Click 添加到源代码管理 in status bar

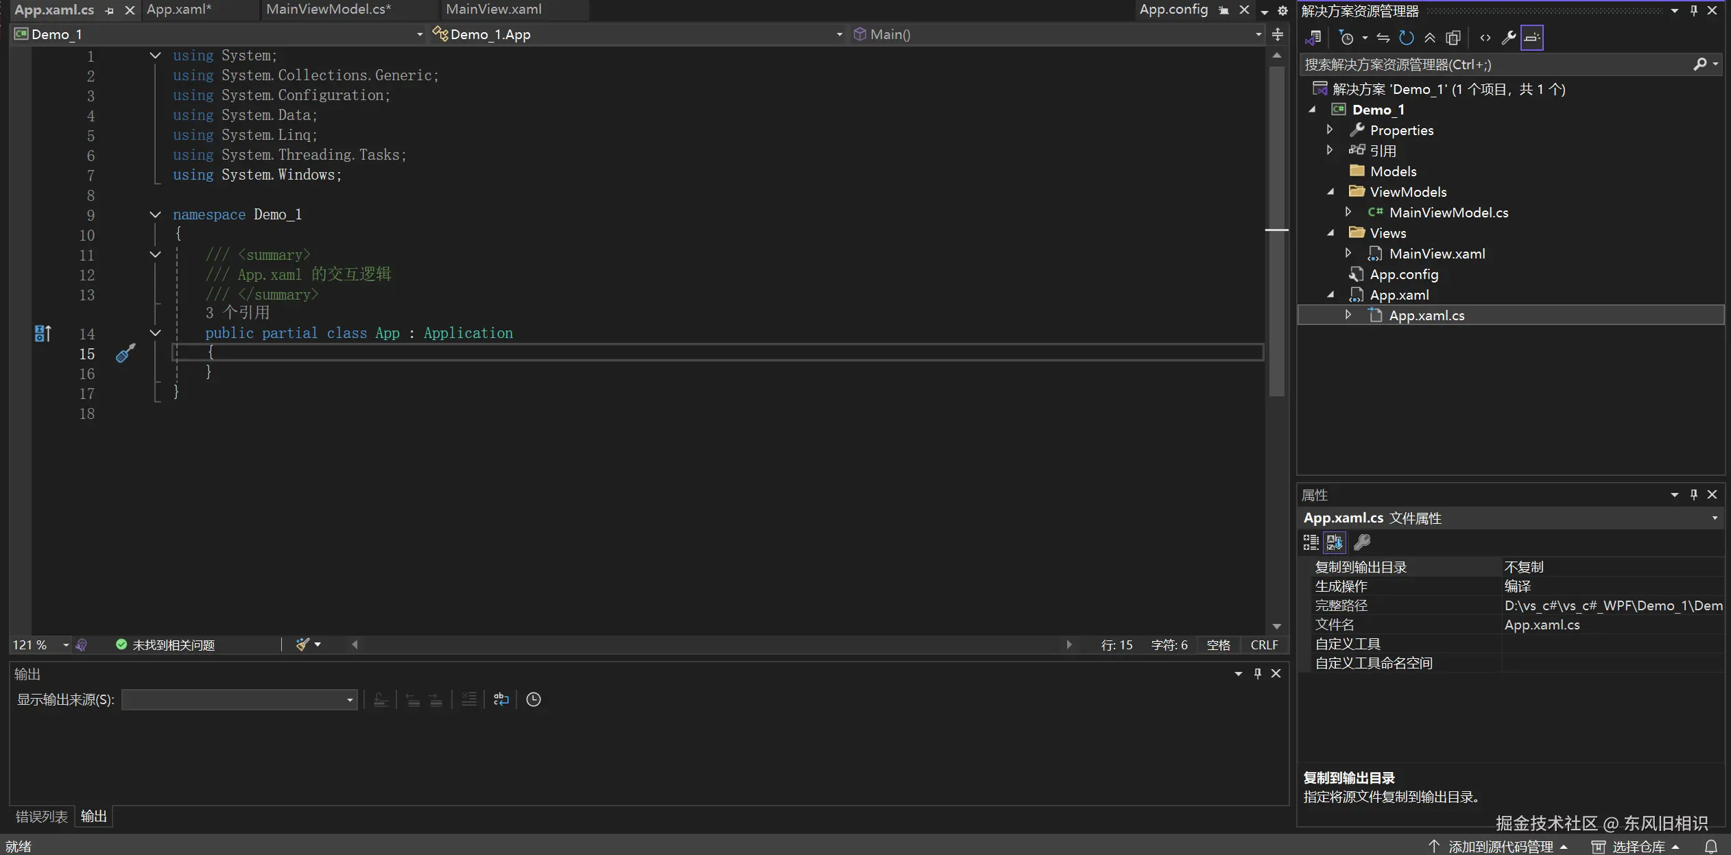click(1500, 847)
